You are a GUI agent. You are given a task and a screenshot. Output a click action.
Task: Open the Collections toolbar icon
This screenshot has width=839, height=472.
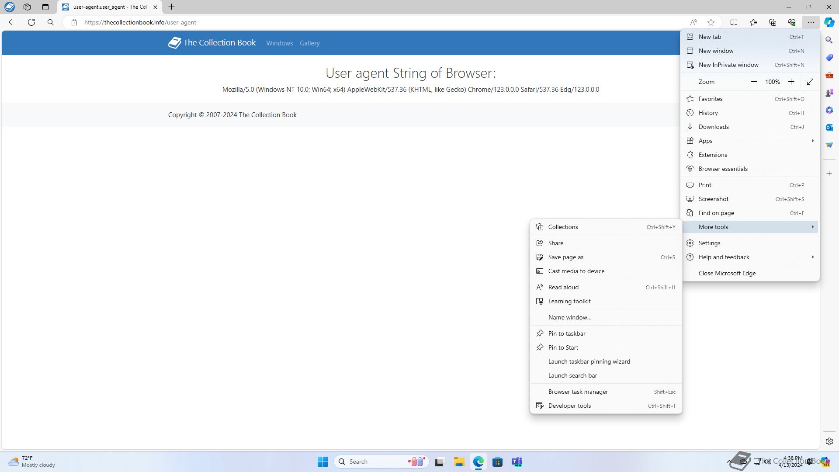point(773,22)
